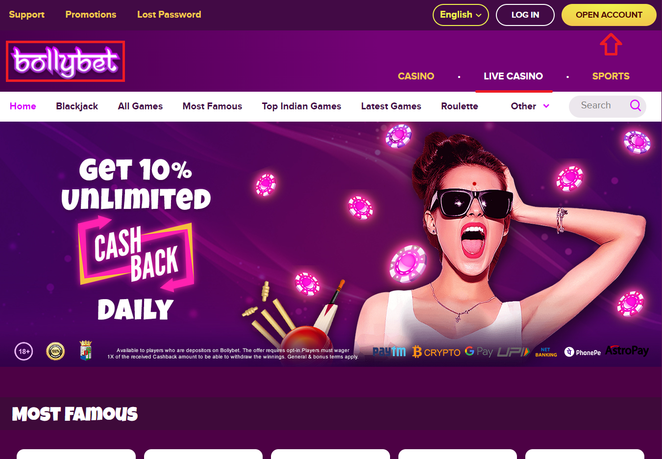
Task: Click the PhonePe payment icon
Action: pyautogui.click(x=582, y=352)
